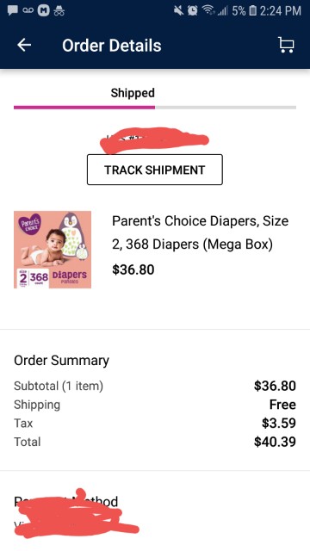Image resolution: width=310 pixels, height=551 pixels.
Task: Open the Parent's Choice Diapers product title
Action: tap(201, 232)
